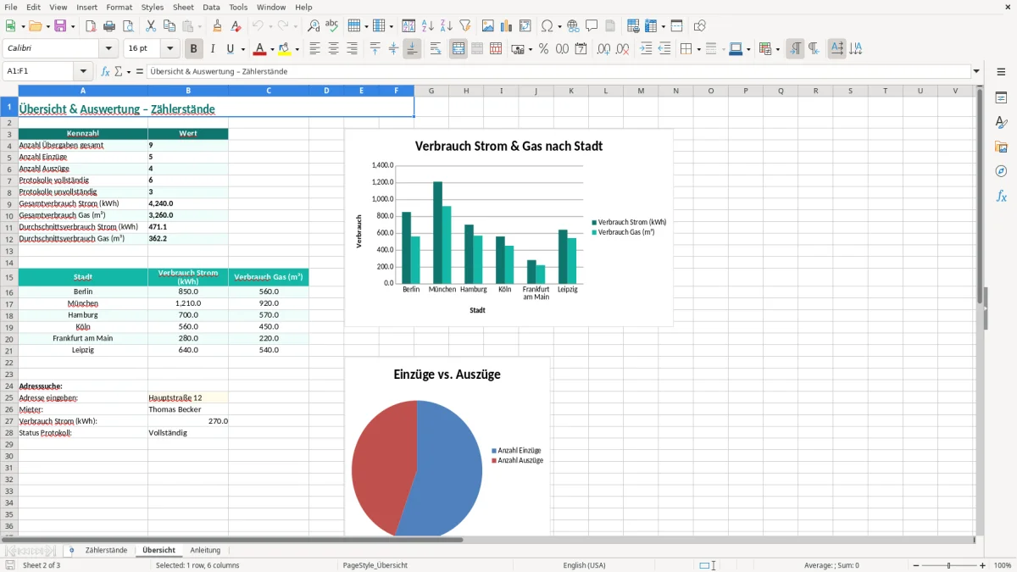Click the Clone Formatting paintbrush icon

pos(217,26)
